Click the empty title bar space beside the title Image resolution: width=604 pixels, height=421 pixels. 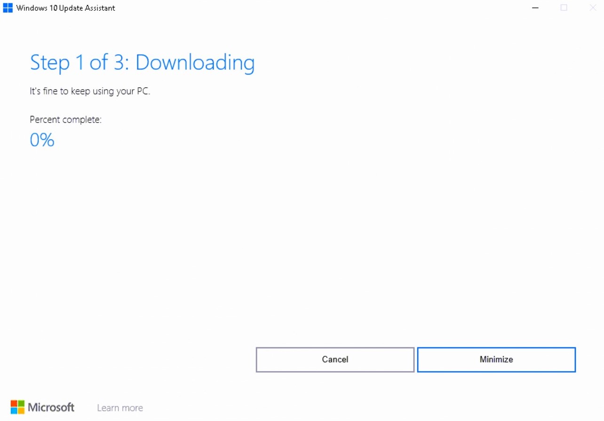click(x=320, y=8)
